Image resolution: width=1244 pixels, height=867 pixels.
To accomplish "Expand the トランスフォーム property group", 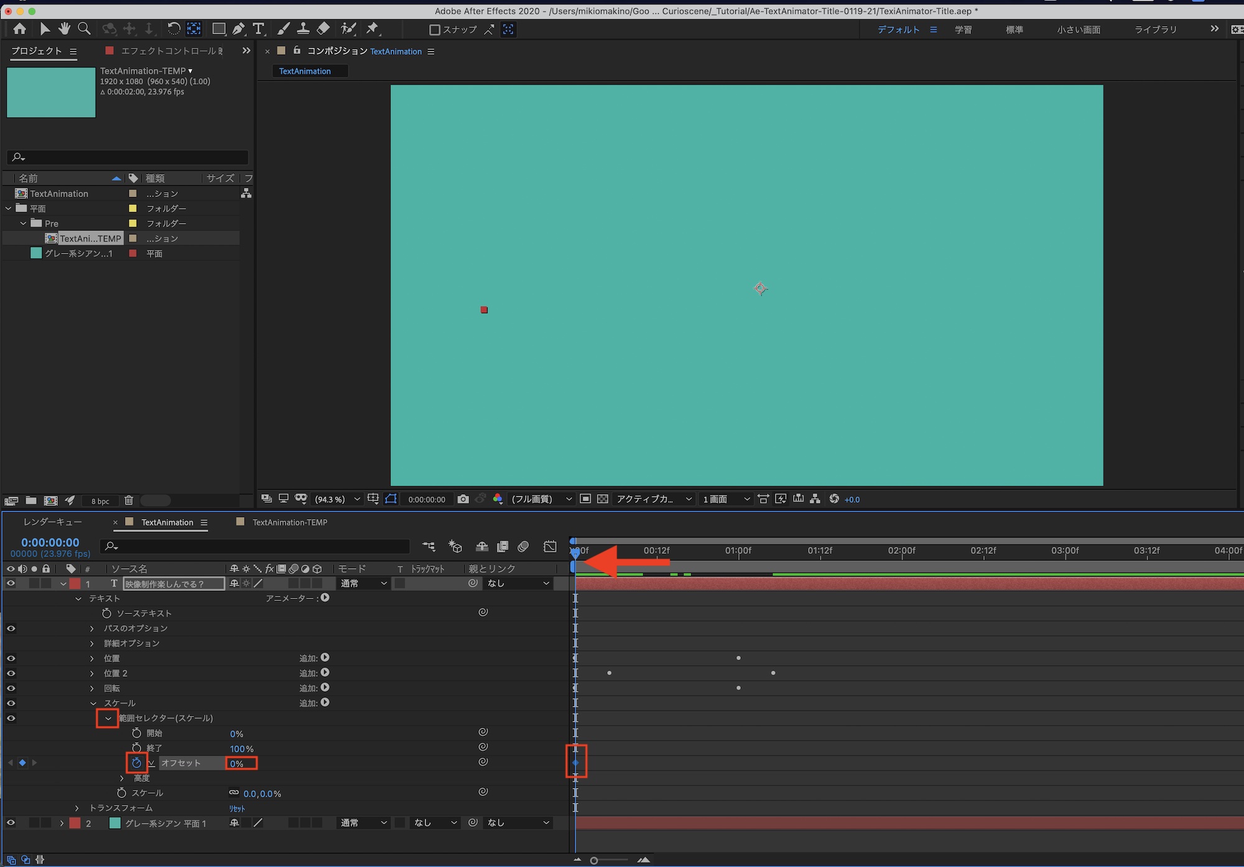I will (77, 808).
